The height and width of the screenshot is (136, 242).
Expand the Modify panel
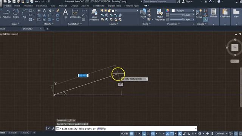[x=48, y=24]
